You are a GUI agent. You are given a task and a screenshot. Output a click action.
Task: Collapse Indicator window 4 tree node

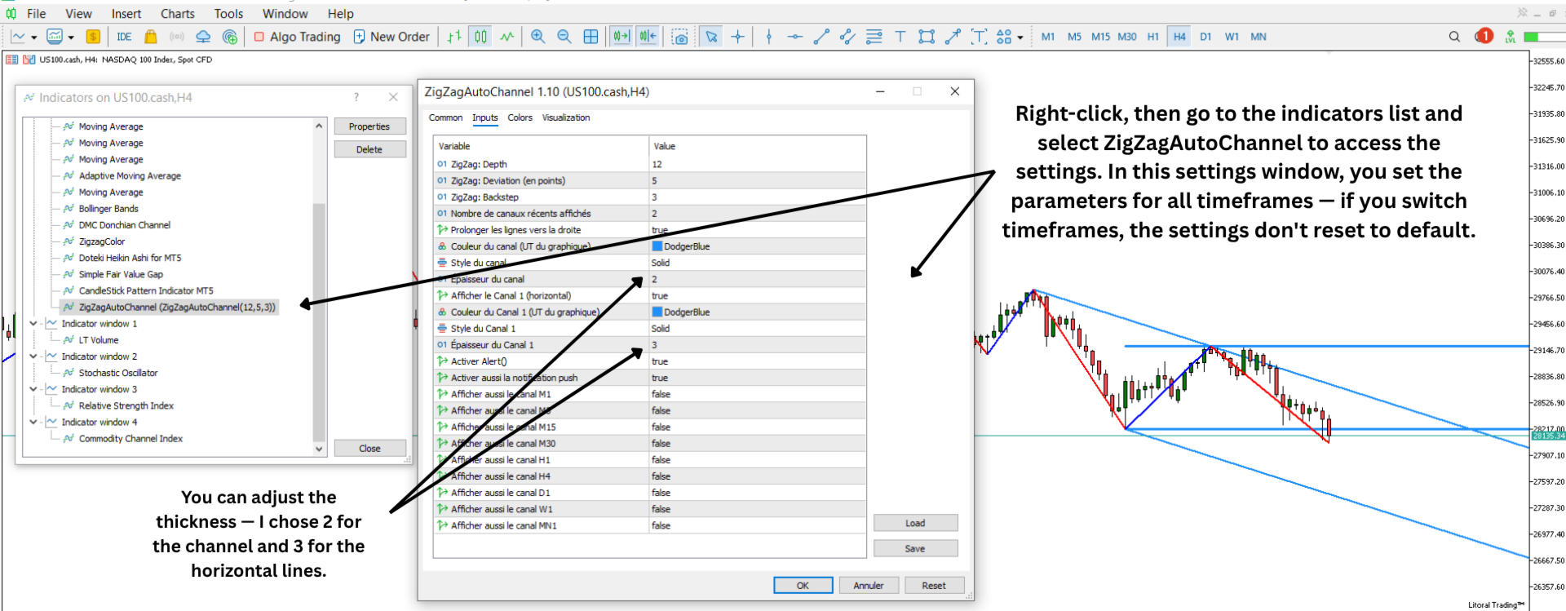pos(33,422)
